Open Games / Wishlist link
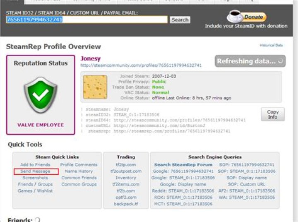Viewport: 298px width, 222px height. tap(35, 191)
